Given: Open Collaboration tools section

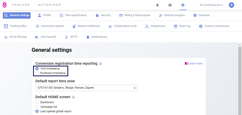Looking at the screenshot, I should [x=122, y=26].
